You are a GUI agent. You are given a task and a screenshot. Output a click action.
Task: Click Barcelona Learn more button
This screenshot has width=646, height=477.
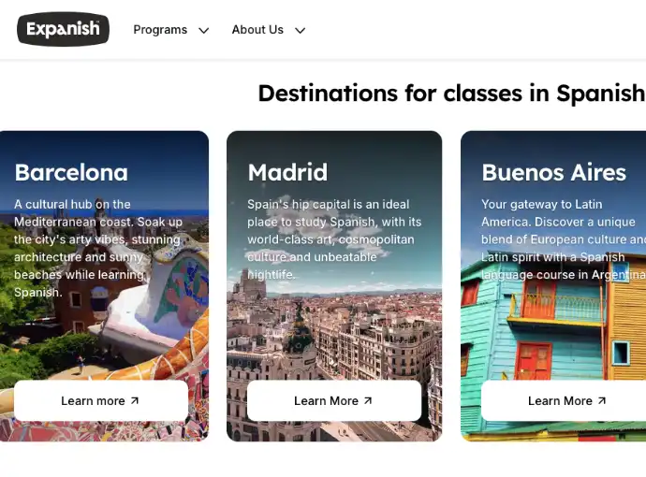[x=101, y=400]
